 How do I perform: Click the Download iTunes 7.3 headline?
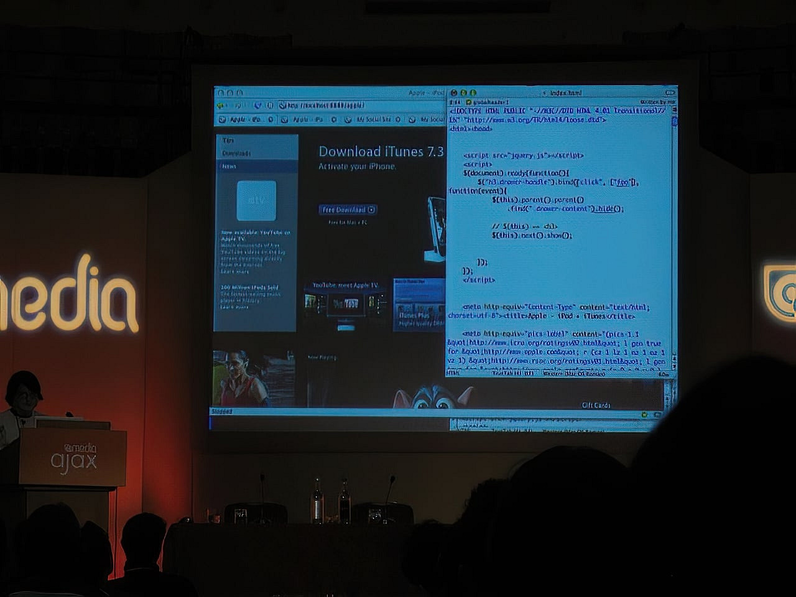[x=381, y=152]
